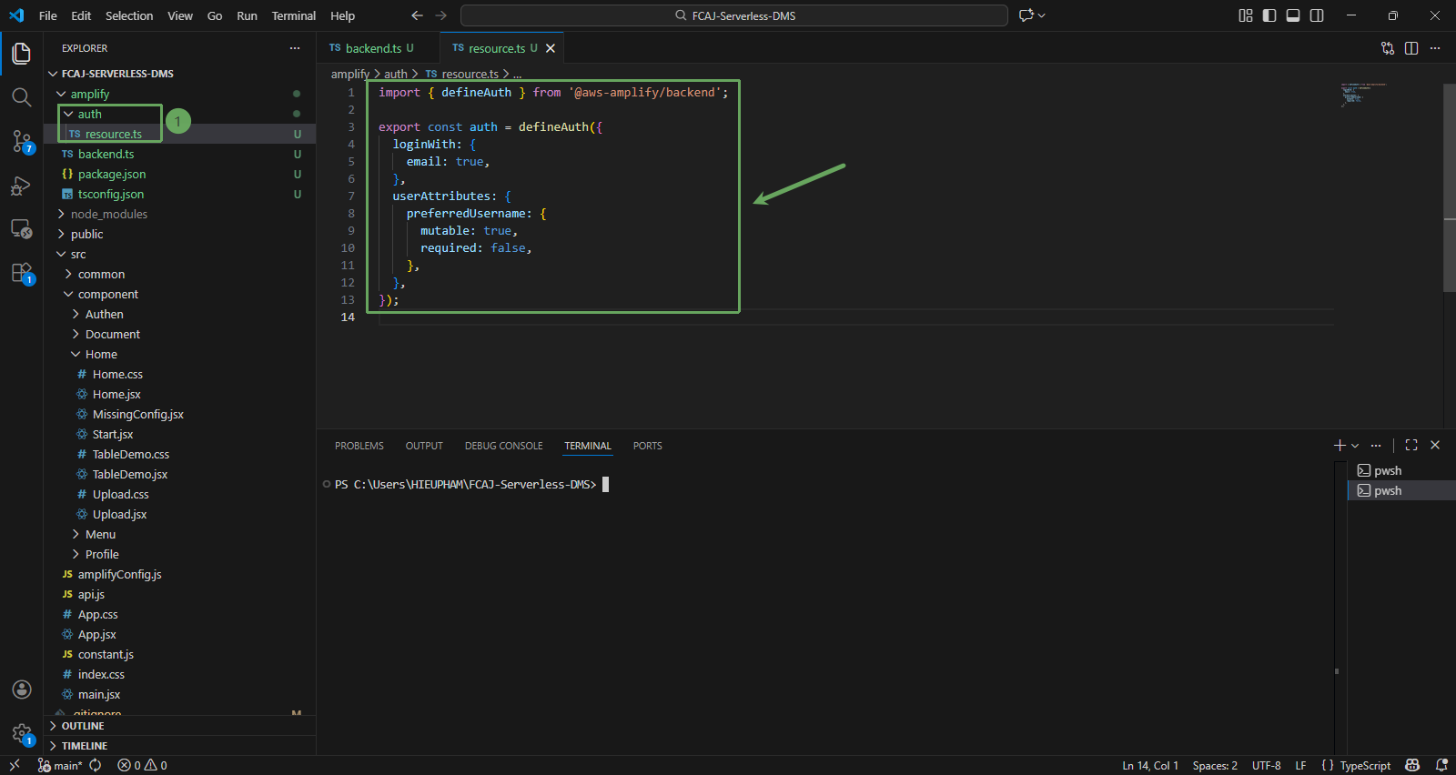The width and height of the screenshot is (1456, 775).
Task: Open the Terminal menu
Action: 293,15
